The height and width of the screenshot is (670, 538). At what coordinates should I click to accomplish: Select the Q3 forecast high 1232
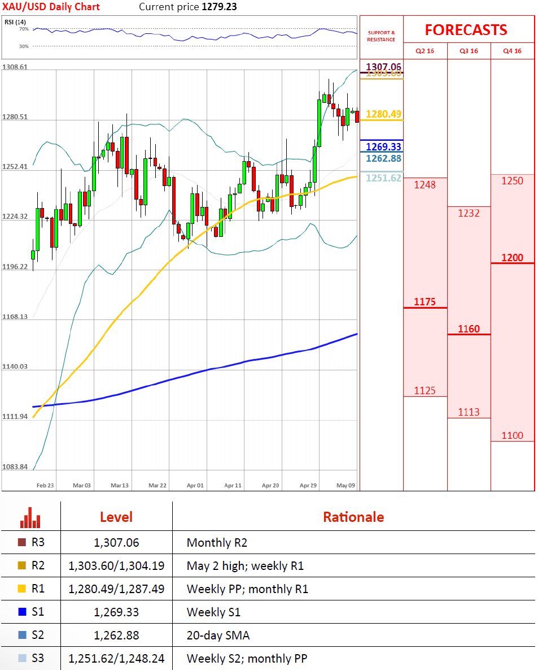(x=469, y=213)
